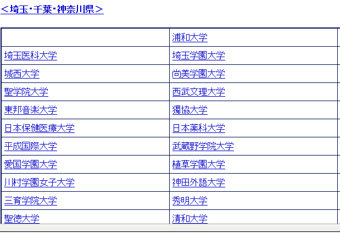Open the 秀明大学 link

(x=189, y=201)
